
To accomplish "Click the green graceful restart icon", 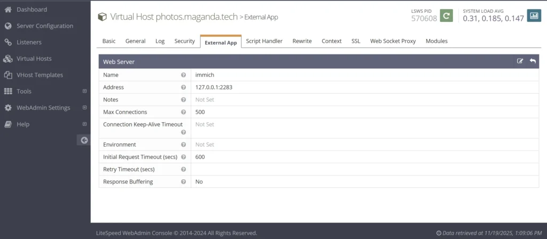I will point(446,15).
